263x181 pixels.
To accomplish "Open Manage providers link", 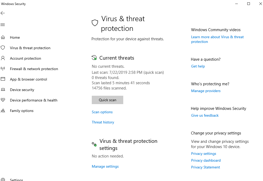I will click(206, 91).
